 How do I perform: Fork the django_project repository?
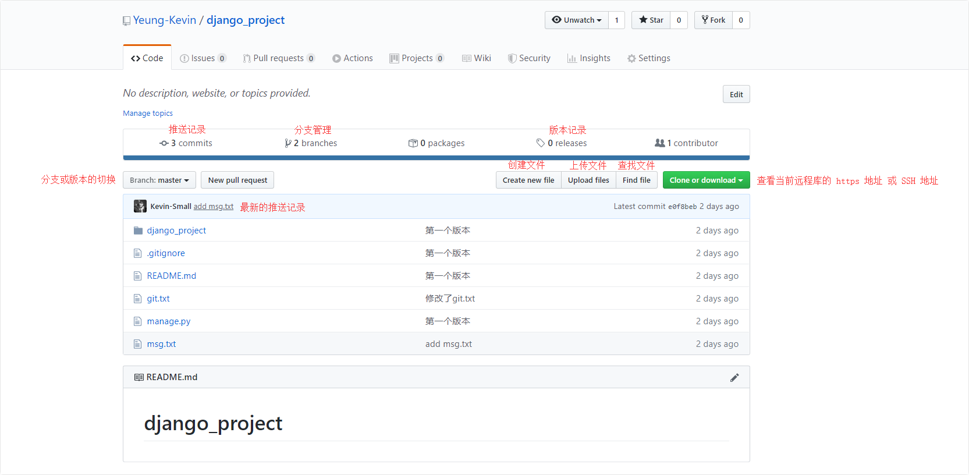pyautogui.click(x=714, y=20)
